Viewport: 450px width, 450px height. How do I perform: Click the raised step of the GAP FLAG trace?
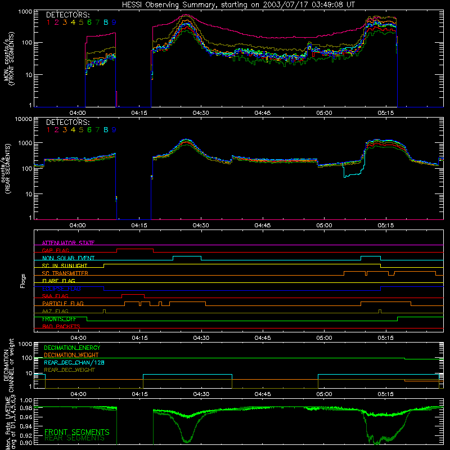(135, 249)
